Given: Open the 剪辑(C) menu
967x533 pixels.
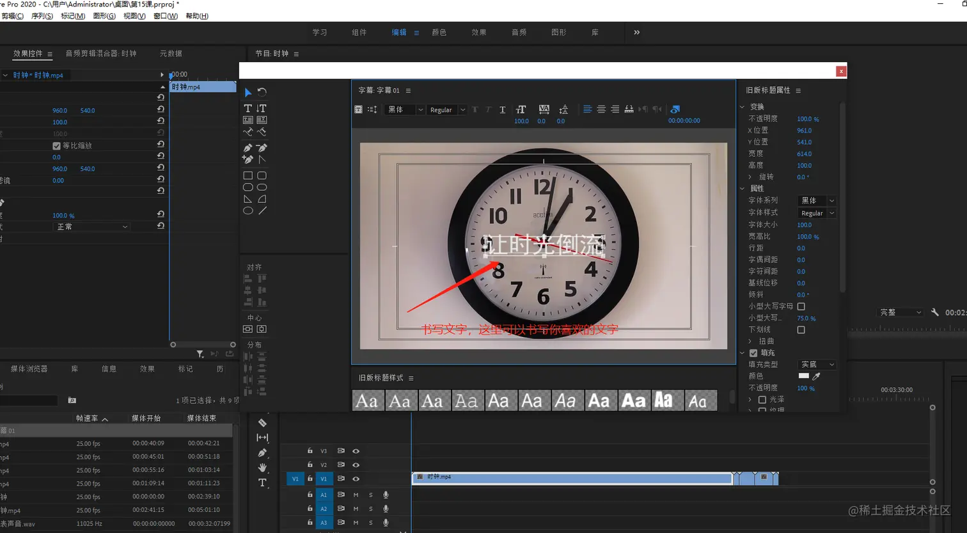Looking at the screenshot, I should click(12, 16).
